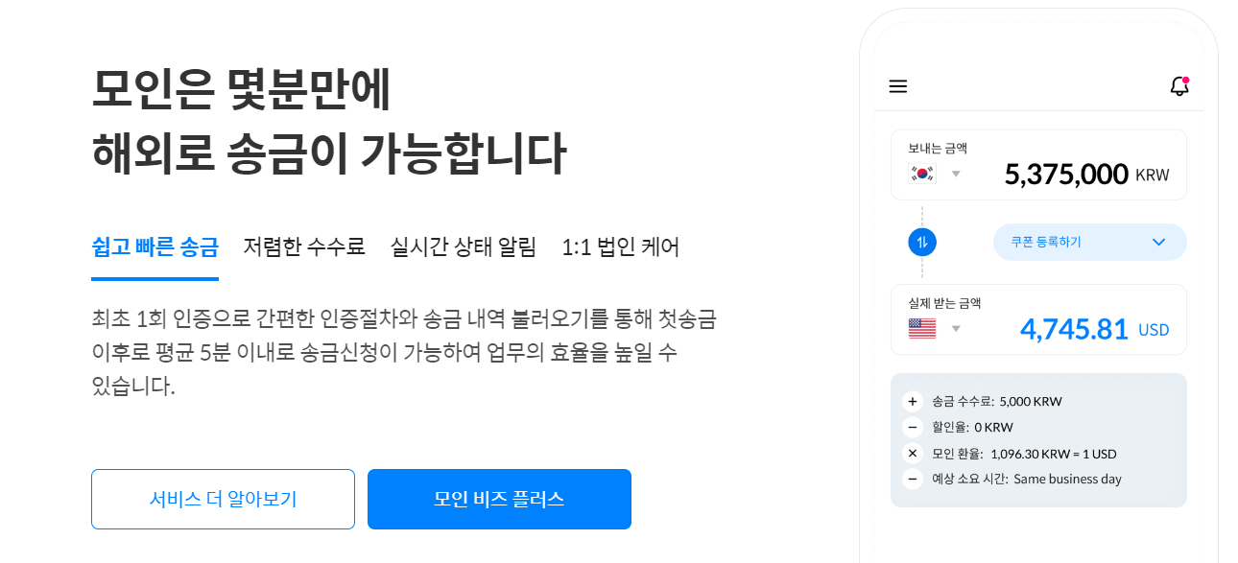Switch to the 저렴한 수수료 tab
Viewport: 1238px width, 563px height.
click(x=304, y=247)
